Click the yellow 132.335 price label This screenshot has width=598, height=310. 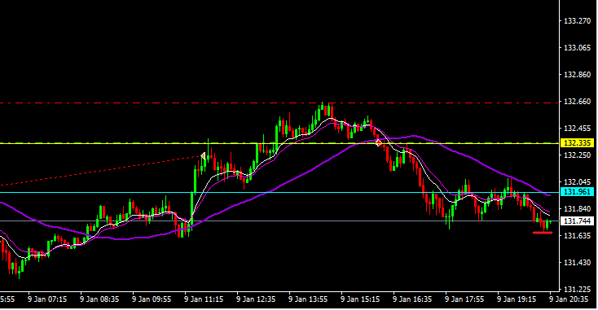pos(578,143)
